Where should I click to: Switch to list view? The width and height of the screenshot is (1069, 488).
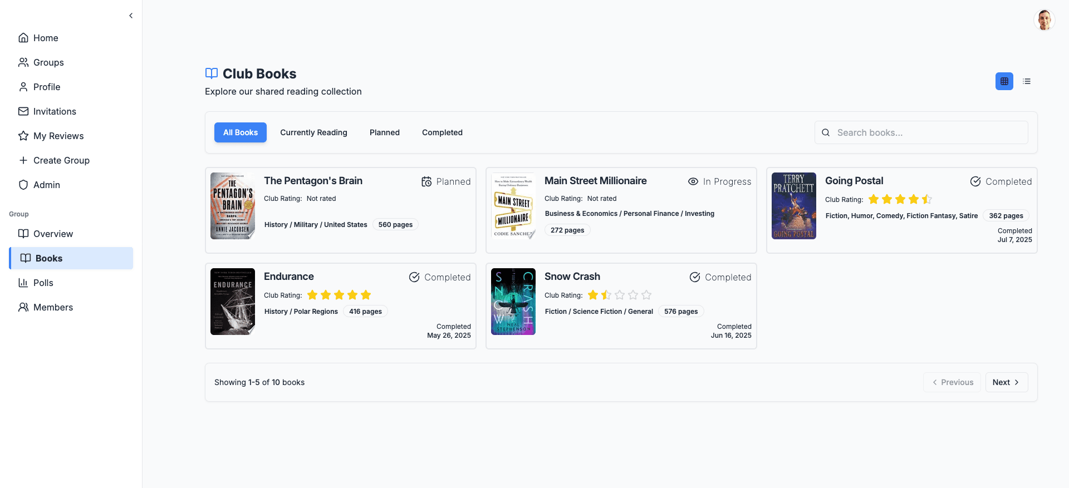[x=1027, y=81]
